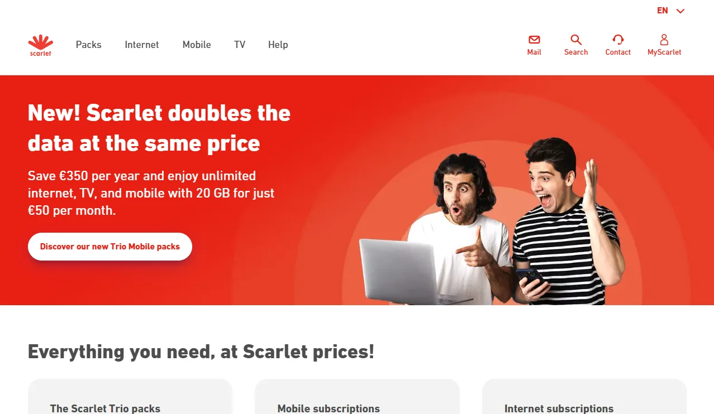Open the Mail envelope icon
714x414 pixels.
coord(534,40)
